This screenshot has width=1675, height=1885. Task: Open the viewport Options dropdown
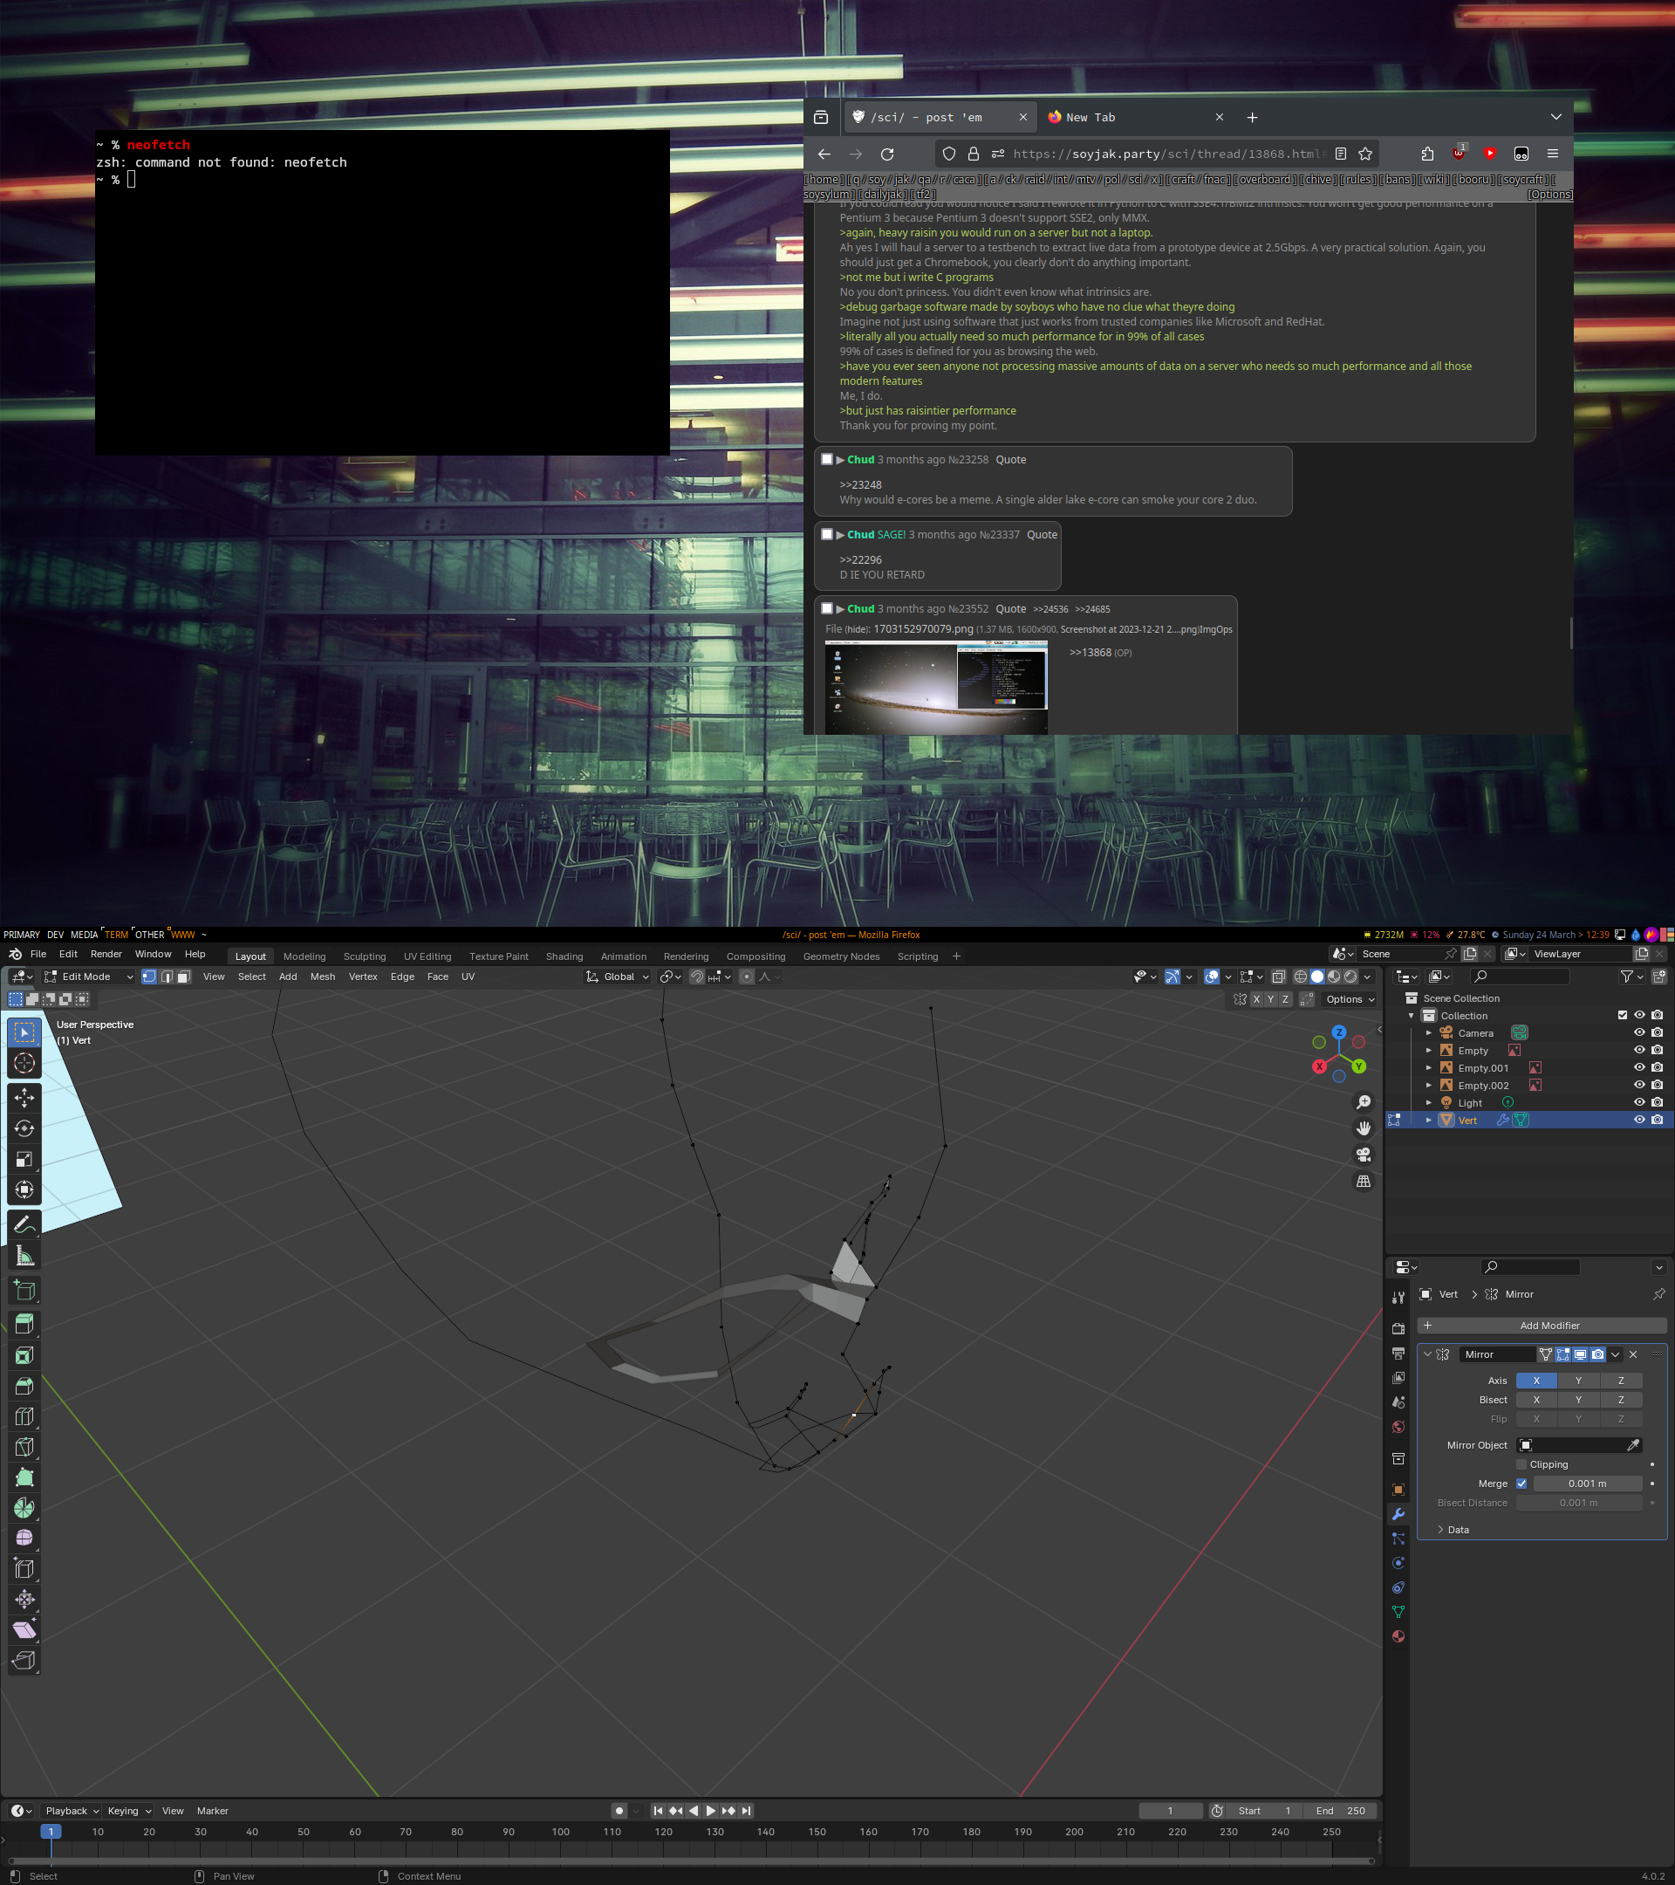(x=1350, y=1000)
